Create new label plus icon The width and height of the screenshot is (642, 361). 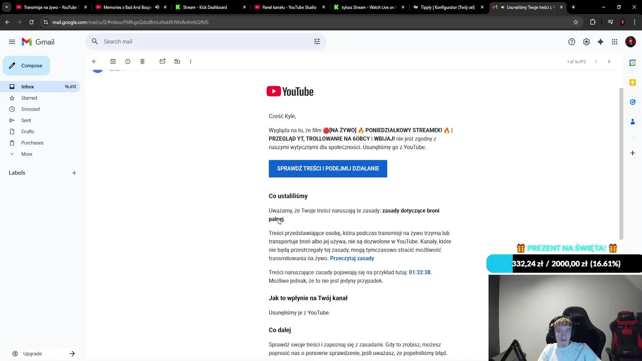(x=74, y=173)
